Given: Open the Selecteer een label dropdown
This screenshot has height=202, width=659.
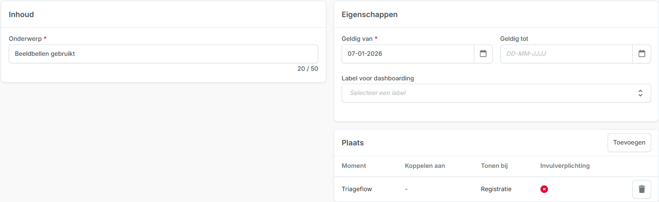Looking at the screenshot, I should pyautogui.click(x=489, y=93).
